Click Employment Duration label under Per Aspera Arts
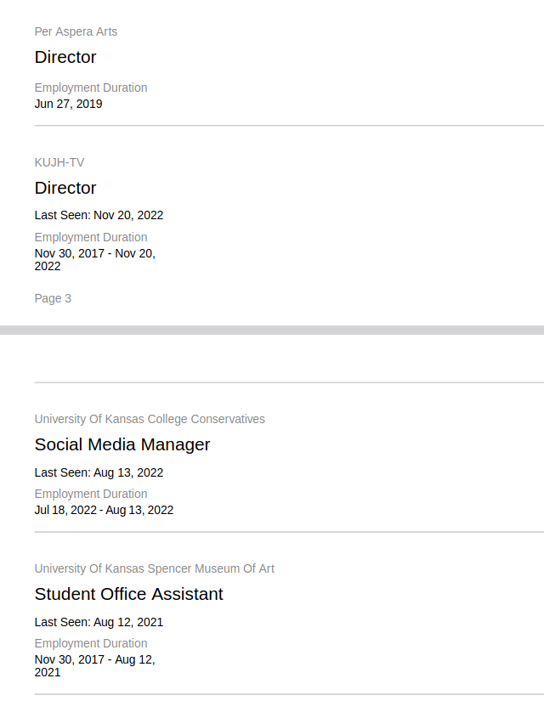 click(x=91, y=88)
